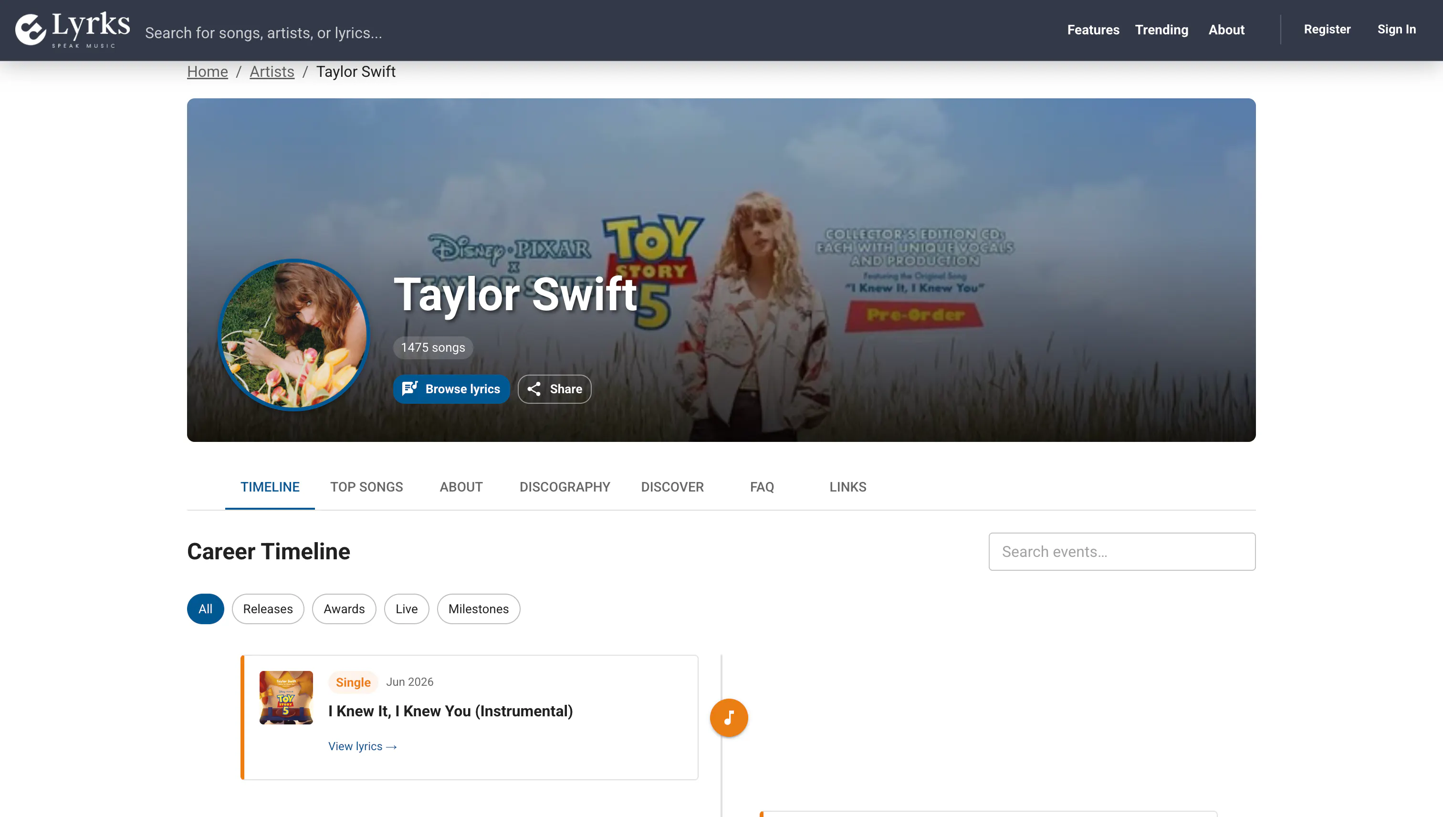Screen dimensions: 1443x817
Task: Focus the songs and artists search field
Action: coord(264,32)
